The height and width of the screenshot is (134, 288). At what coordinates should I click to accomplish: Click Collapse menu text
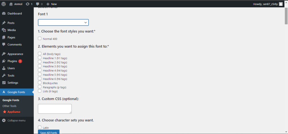[x=17, y=121]
